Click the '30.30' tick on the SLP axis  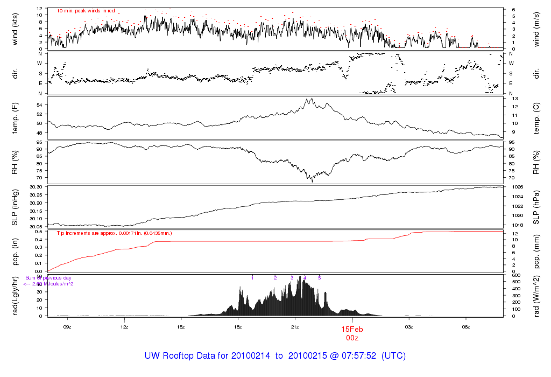tap(36, 187)
